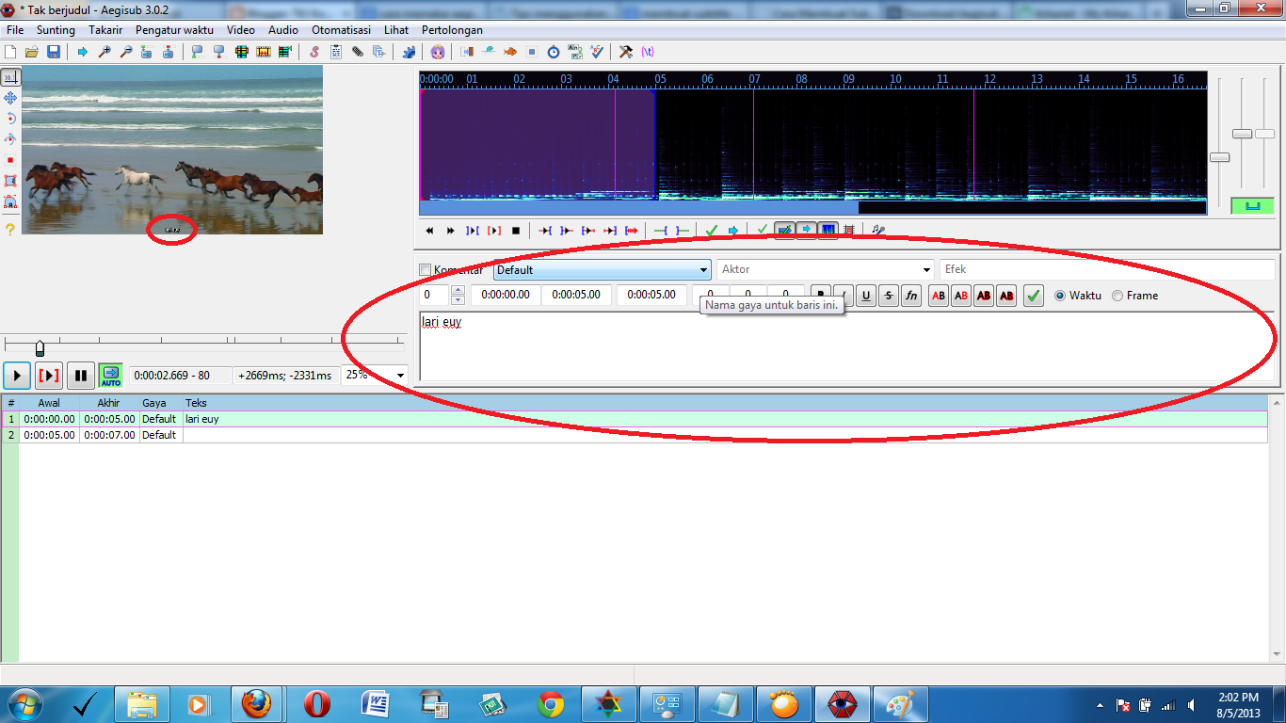Commit the line with green checkmark
Viewport: 1286px width, 723px height.
pos(1034,296)
